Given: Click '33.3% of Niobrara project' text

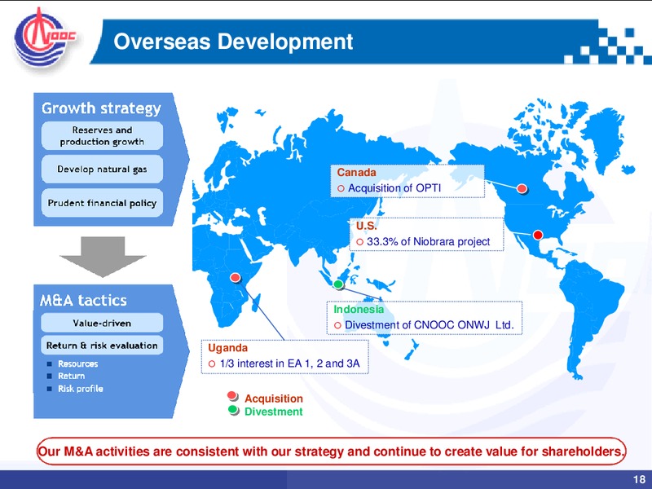Looking at the screenshot, I should point(429,241).
